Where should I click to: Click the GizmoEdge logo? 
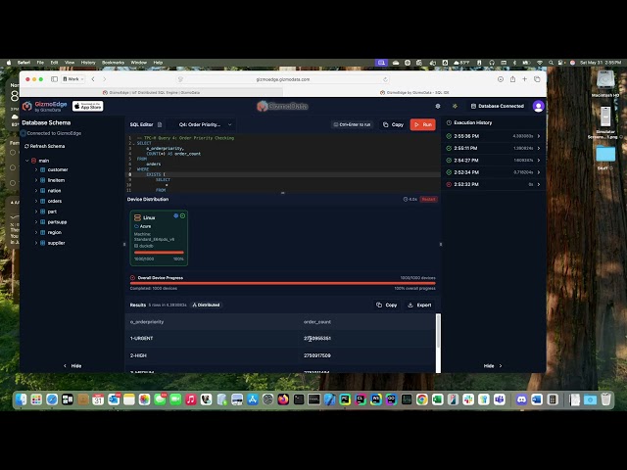point(45,107)
